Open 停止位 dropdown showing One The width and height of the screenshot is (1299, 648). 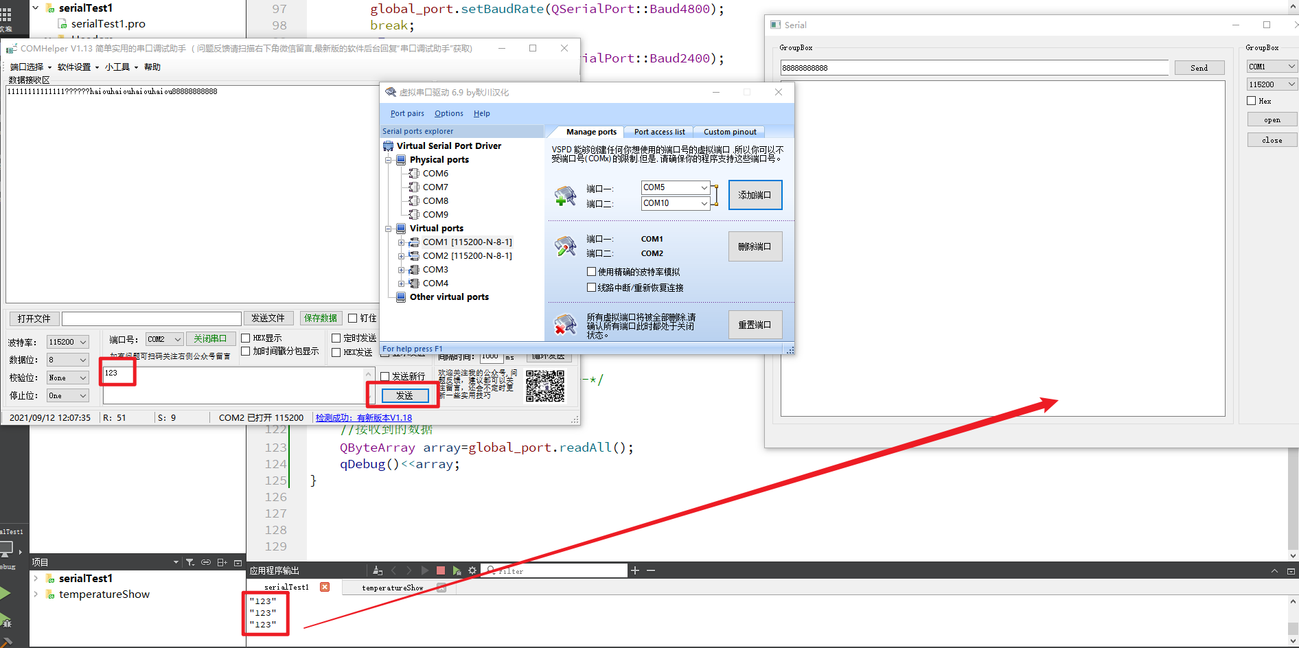pyautogui.click(x=68, y=395)
